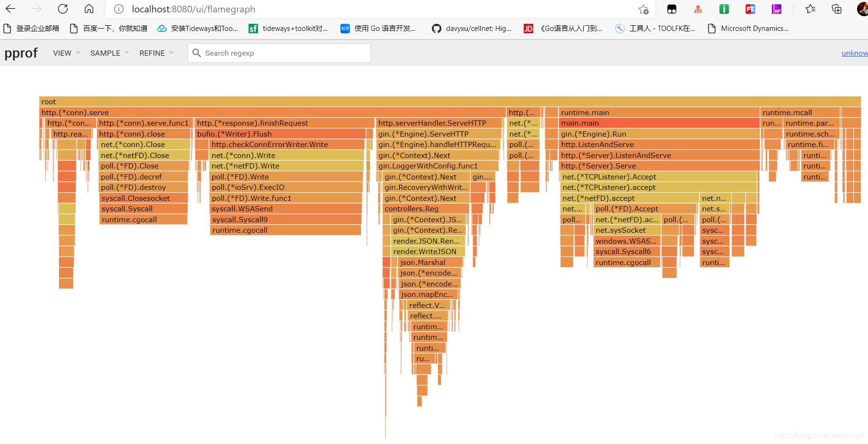Add this page to favorites with the star icon
Image resolution: width=868 pixels, height=444 pixels.
644,9
